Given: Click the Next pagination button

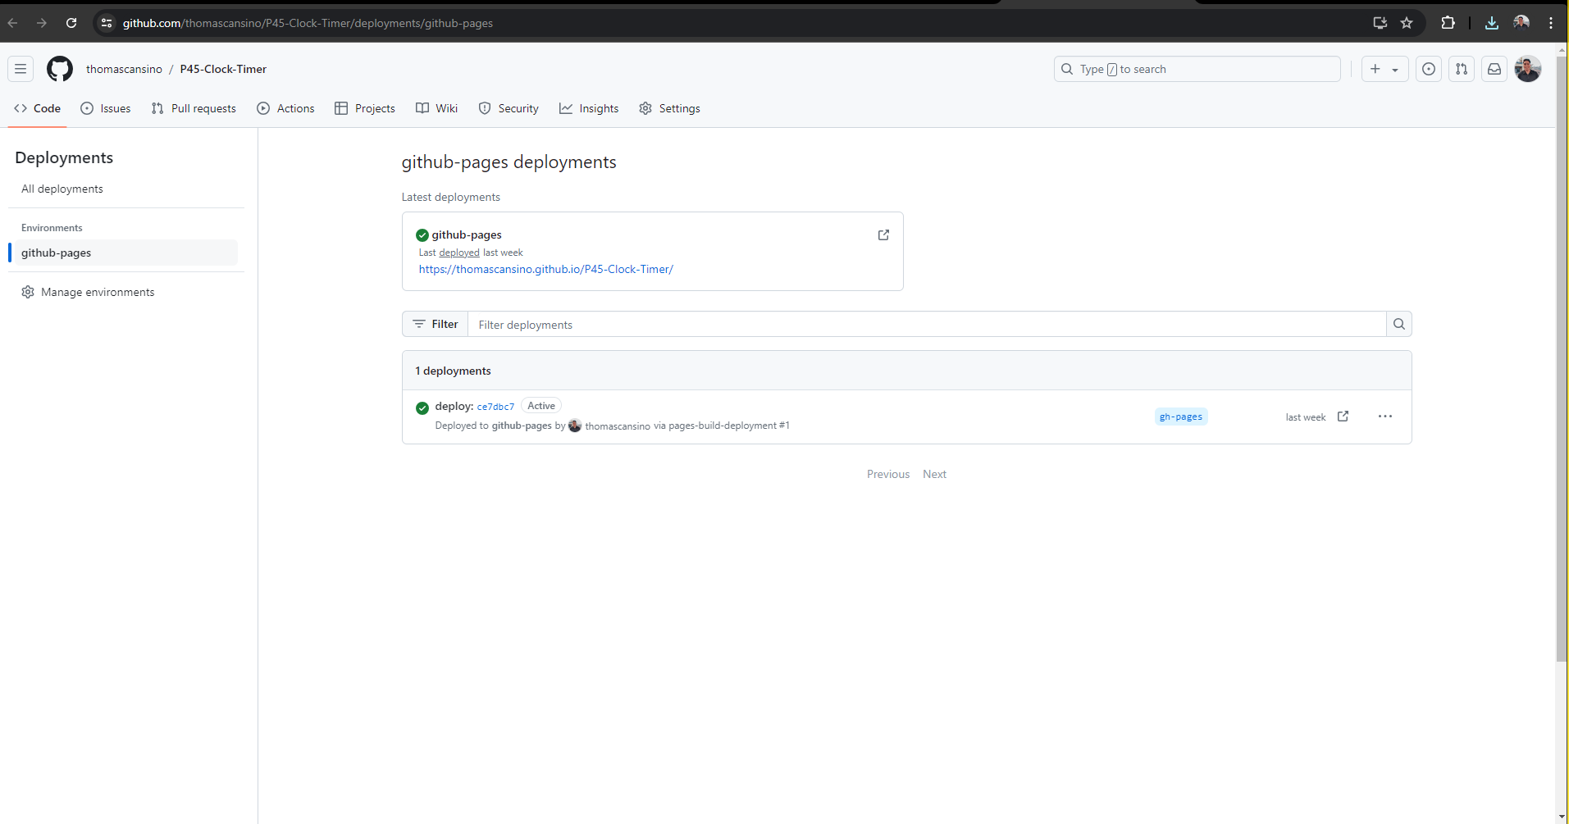Looking at the screenshot, I should click(934, 474).
